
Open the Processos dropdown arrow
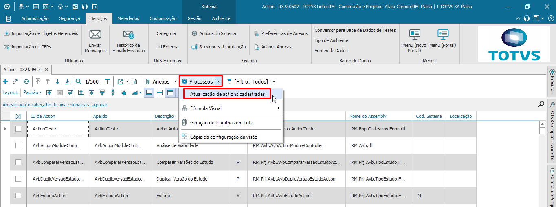point(218,81)
